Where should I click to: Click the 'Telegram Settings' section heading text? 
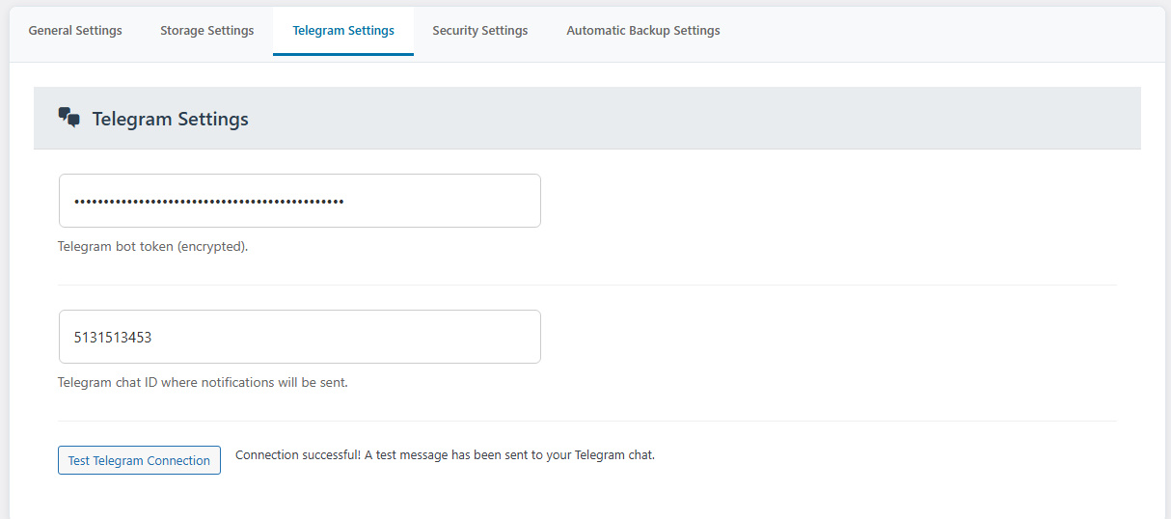click(x=171, y=119)
